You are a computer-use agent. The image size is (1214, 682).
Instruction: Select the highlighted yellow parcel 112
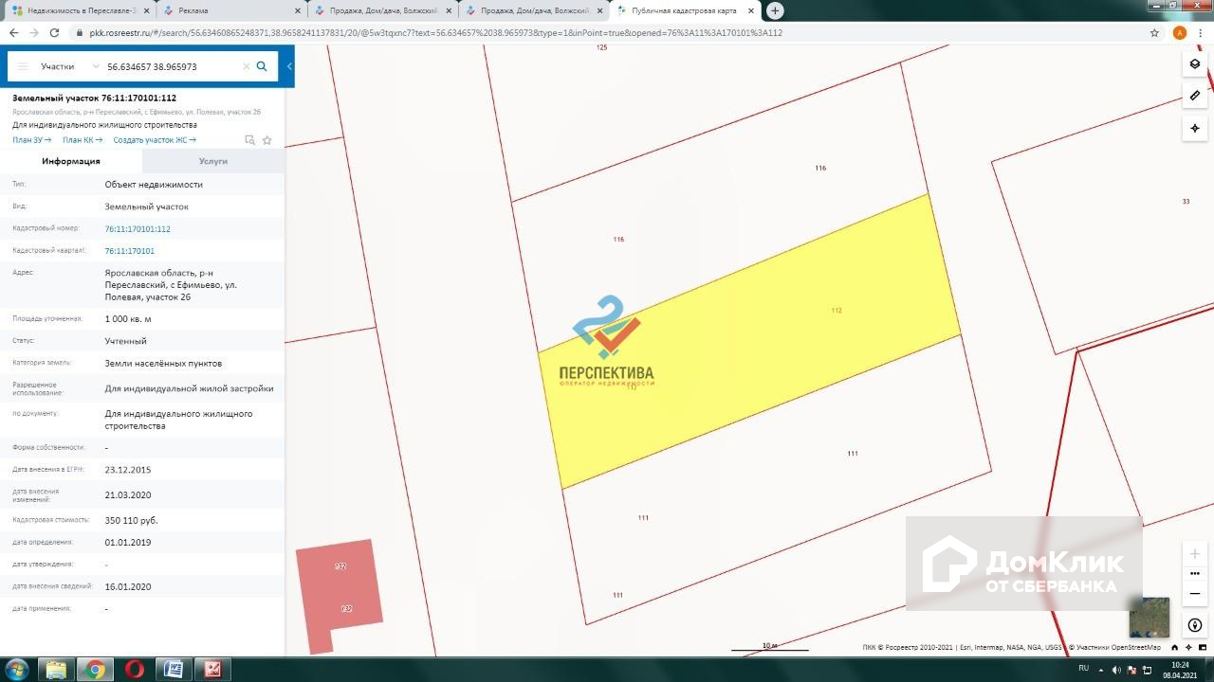coord(749,341)
